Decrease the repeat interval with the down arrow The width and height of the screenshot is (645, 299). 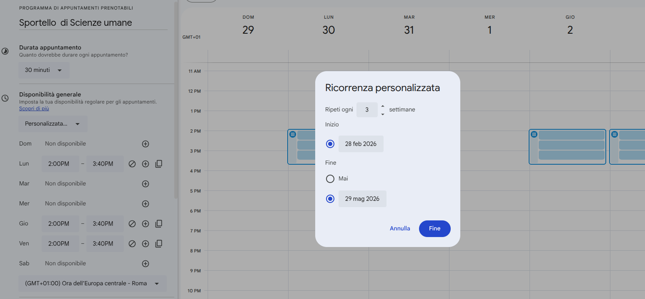click(x=383, y=114)
